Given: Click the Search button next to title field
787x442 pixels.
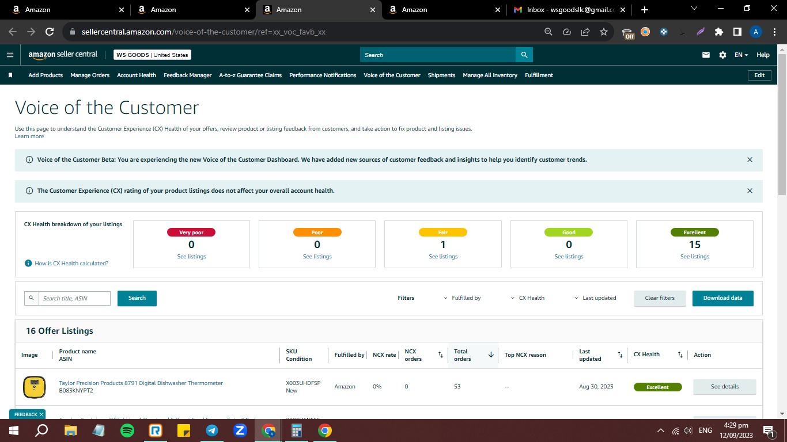Looking at the screenshot, I should [x=137, y=298].
